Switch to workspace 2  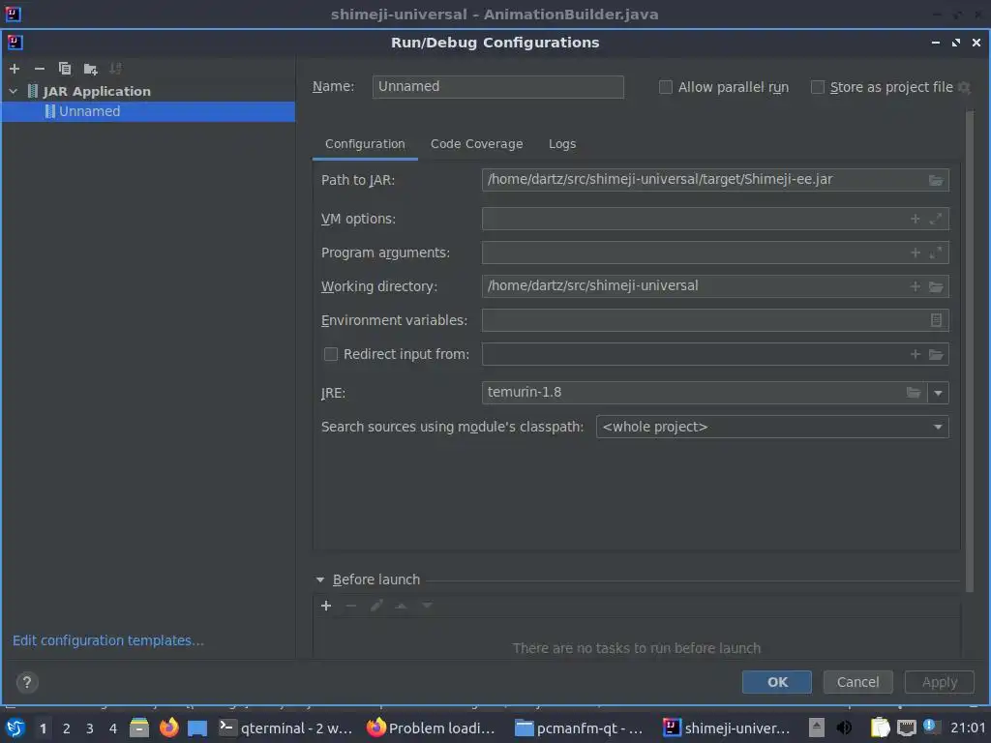pyautogui.click(x=67, y=728)
